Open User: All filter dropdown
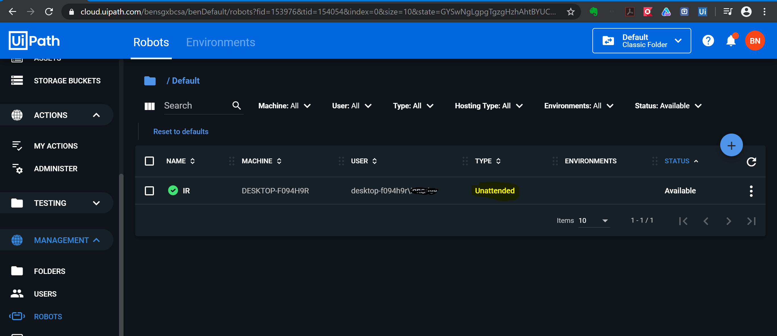 352,106
